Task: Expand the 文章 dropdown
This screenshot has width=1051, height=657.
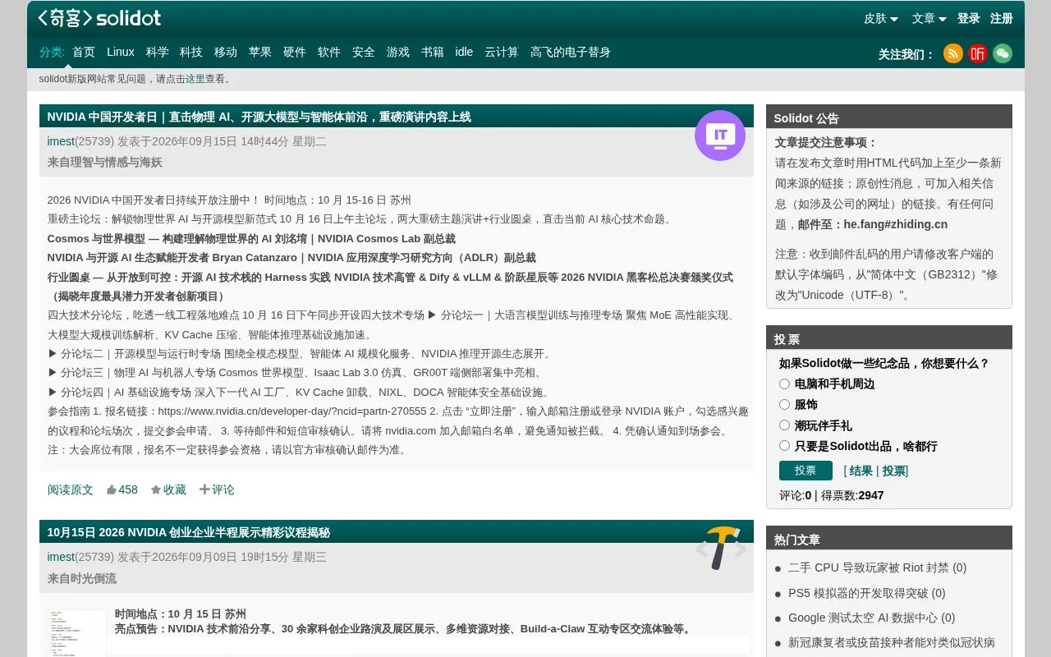Action: point(929,18)
